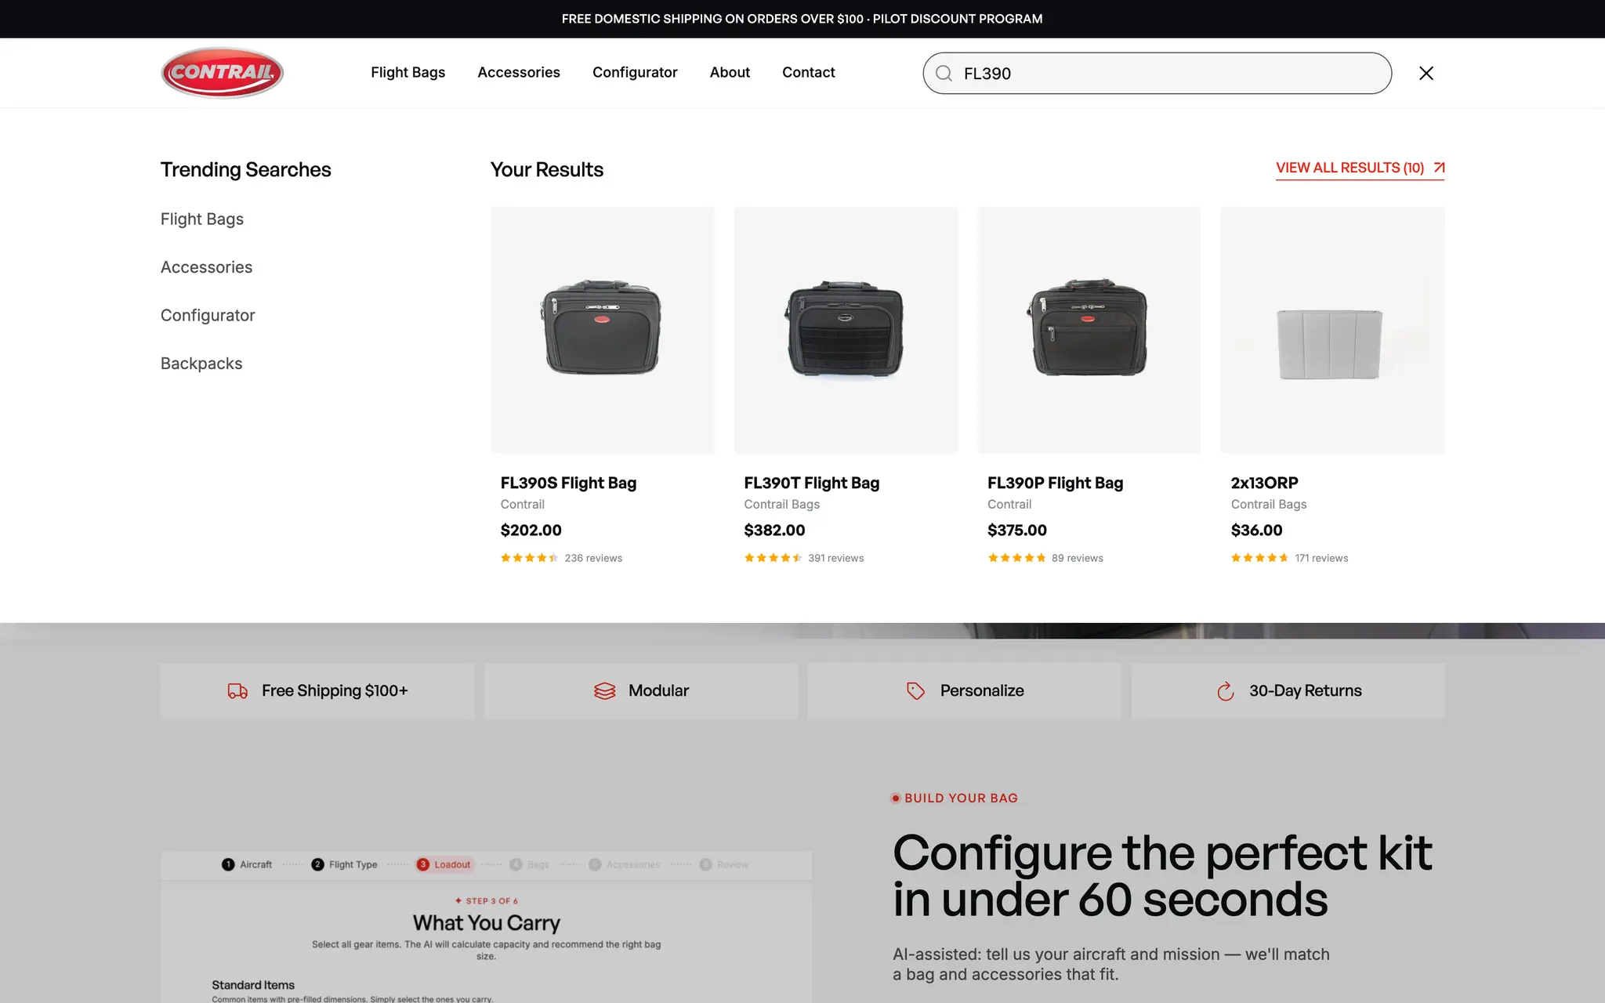This screenshot has width=1605, height=1003.
Task: Click the Personalize tag icon
Action: 915,691
